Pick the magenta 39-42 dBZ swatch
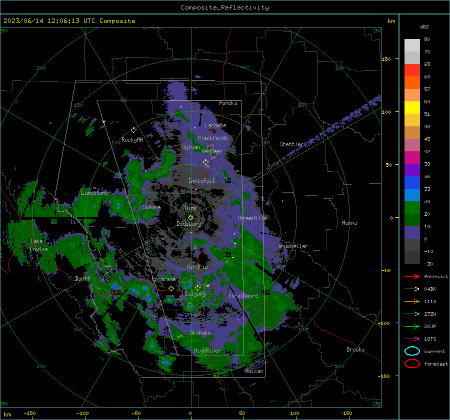Image resolution: width=450 pixels, height=420 pixels. click(x=412, y=158)
